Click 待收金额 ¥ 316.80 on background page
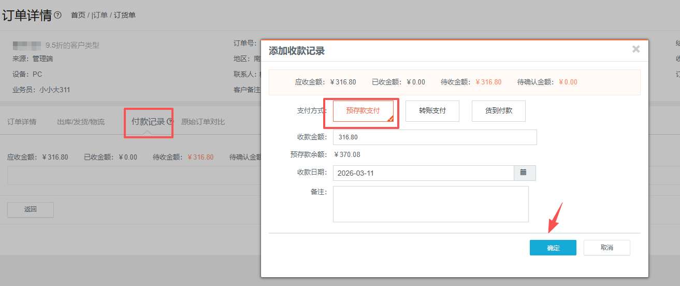The height and width of the screenshot is (286, 680). coord(183,157)
